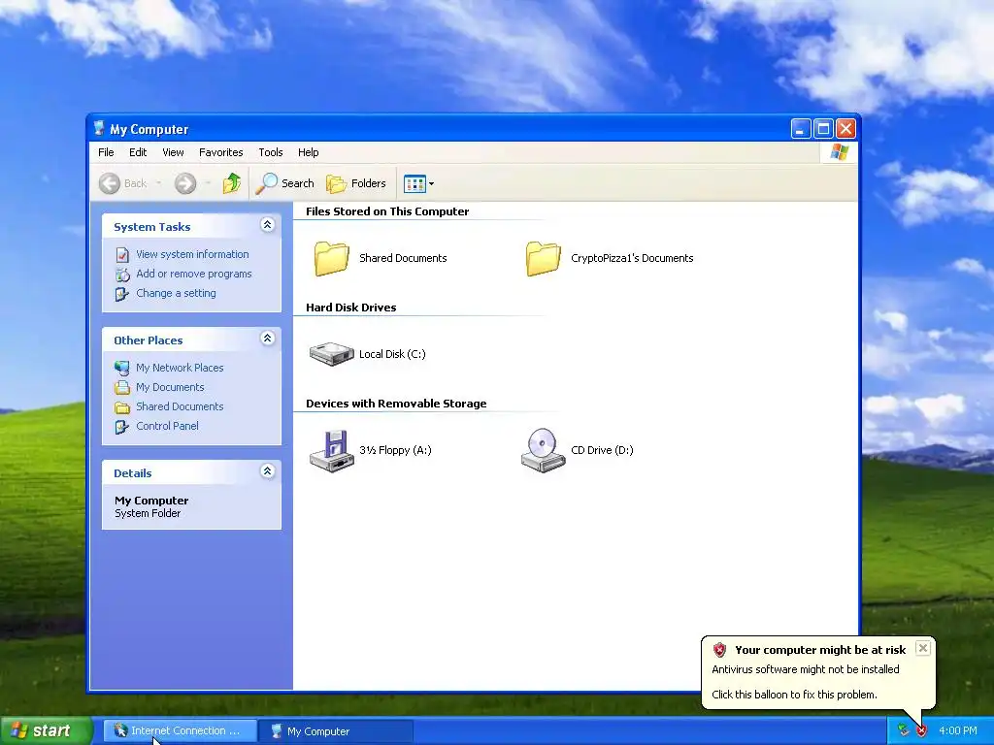
Task: Click the 'Your computer might be at risk' balloon text
Action: pyautogui.click(x=820, y=650)
